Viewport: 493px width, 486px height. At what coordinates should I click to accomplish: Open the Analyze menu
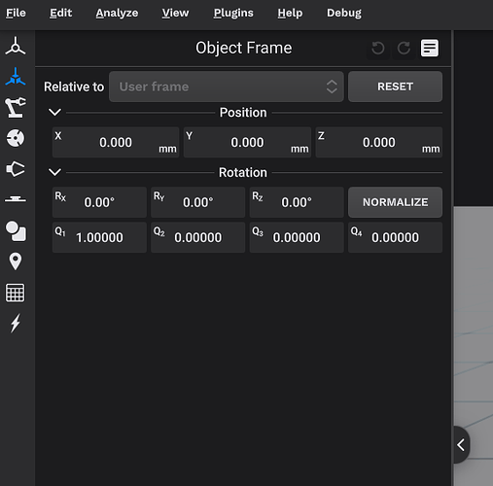click(x=117, y=13)
